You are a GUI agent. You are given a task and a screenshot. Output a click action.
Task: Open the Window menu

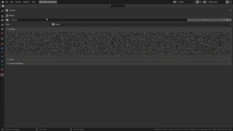[26, 2]
